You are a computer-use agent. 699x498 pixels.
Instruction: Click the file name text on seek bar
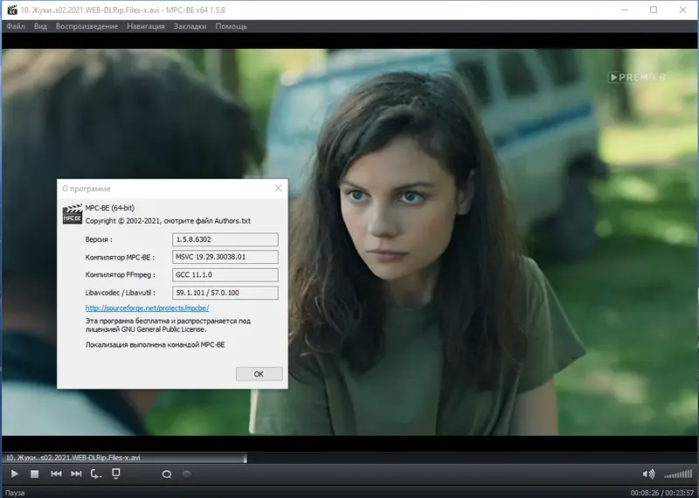tap(73, 458)
